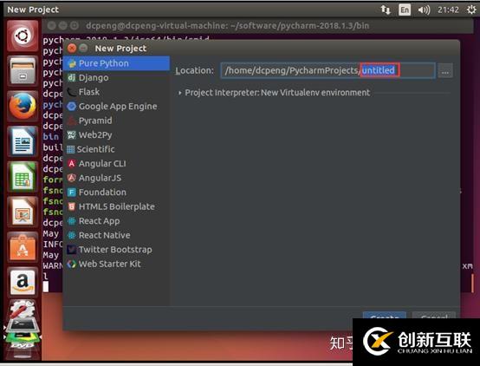Click the HTML5 Boilerplate label
Image resolution: width=480 pixels, height=366 pixels.
click(117, 206)
